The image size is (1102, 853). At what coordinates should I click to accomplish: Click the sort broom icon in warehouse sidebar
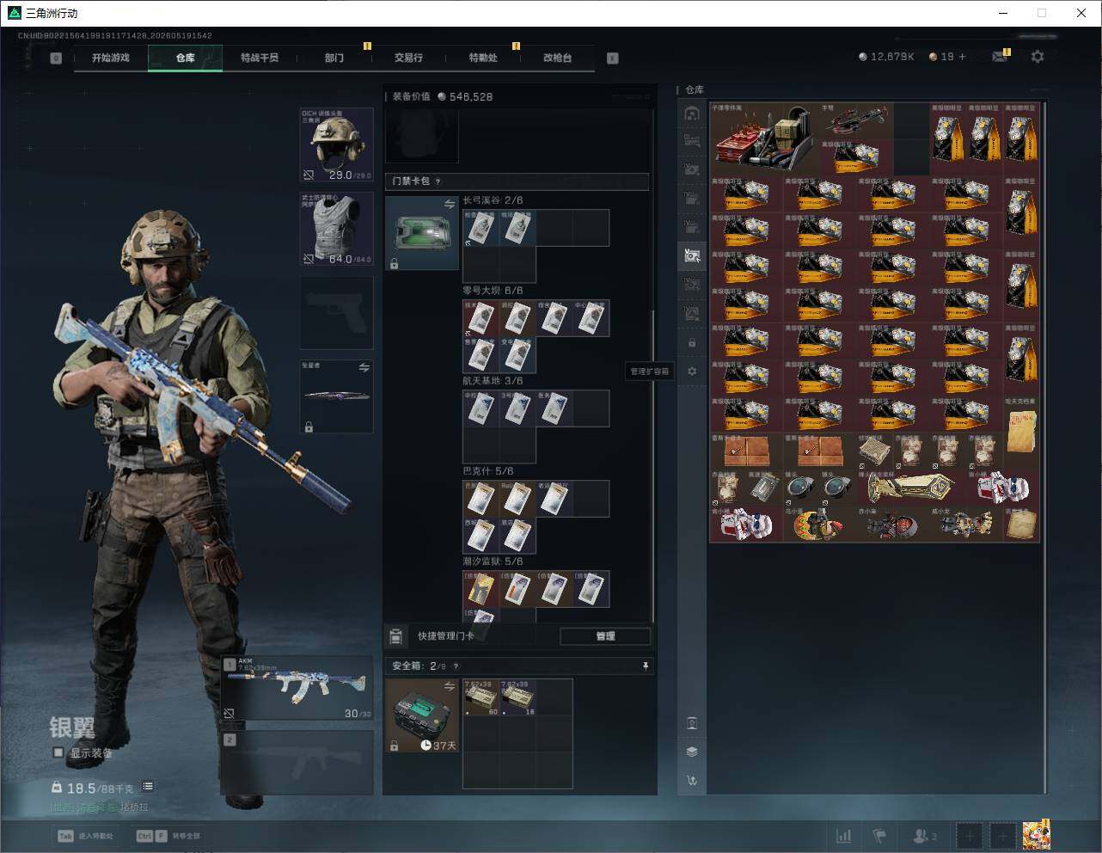point(692,781)
